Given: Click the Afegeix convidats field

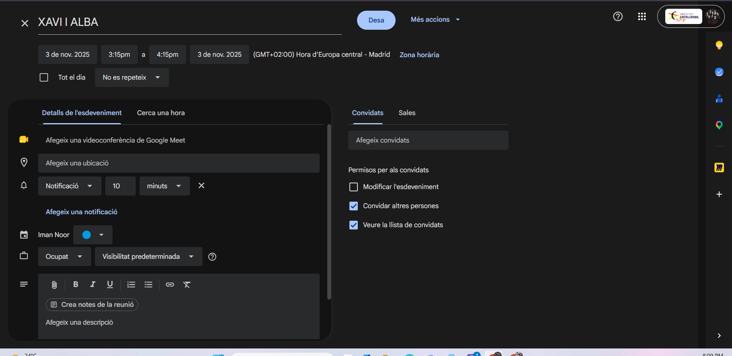Looking at the screenshot, I should click(x=428, y=140).
